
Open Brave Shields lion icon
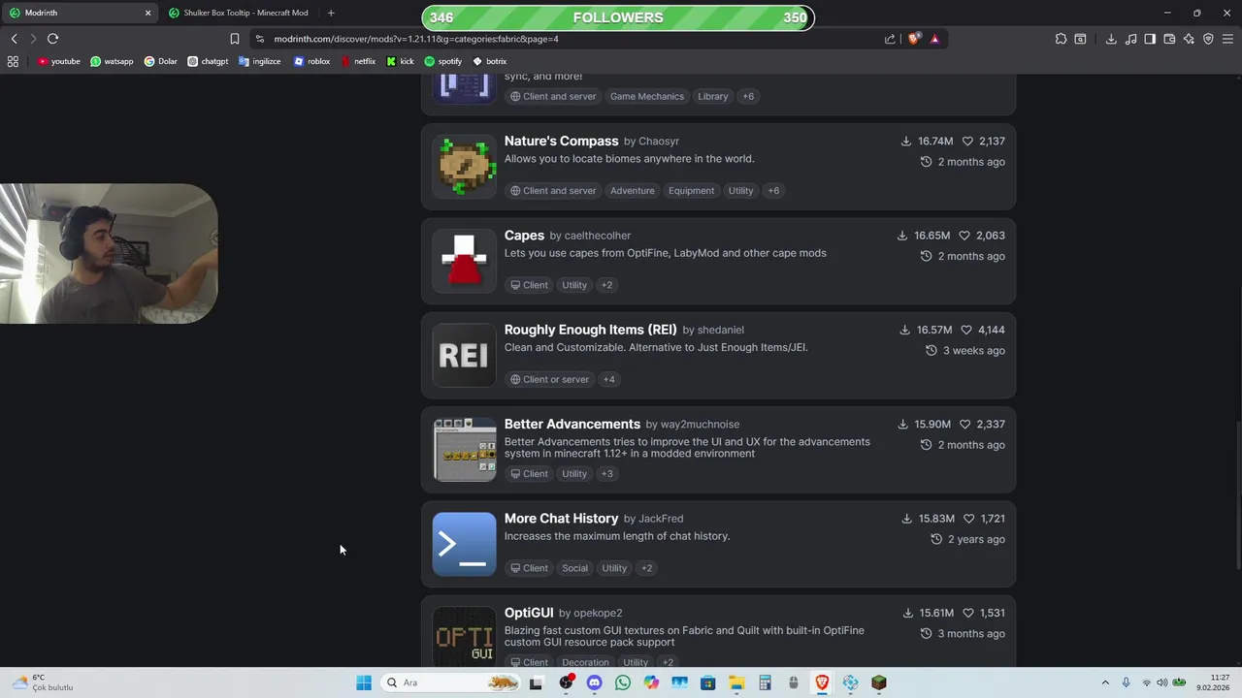point(913,39)
